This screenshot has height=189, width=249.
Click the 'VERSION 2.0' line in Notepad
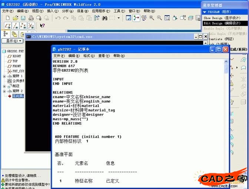click(65, 61)
